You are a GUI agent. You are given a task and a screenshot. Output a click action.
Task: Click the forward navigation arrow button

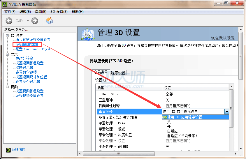tap(35, 20)
